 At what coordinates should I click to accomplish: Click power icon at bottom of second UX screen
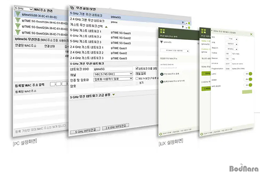coord(201,134)
